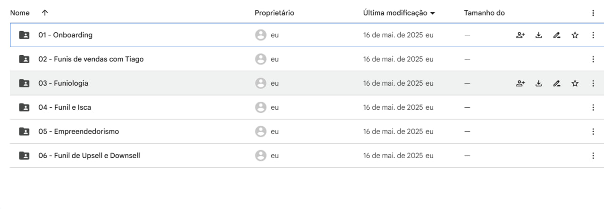The width and height of the screenshot is (604, 209).
Task: Open more actions for 02 - Funis de vendas
Action: [x=593, y=59]
